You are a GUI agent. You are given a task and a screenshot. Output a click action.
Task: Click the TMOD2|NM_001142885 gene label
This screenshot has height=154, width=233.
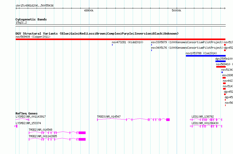point(43,136)
